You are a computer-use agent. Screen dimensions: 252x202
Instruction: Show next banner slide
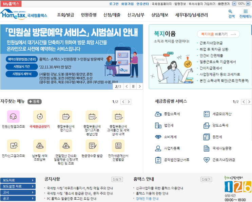point(140,86)
